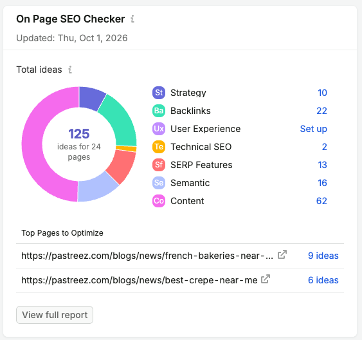Click the On Page SEO Checker title
This screenshot has width=362, height=340.
pyautogui.click(x=71, y=19)
